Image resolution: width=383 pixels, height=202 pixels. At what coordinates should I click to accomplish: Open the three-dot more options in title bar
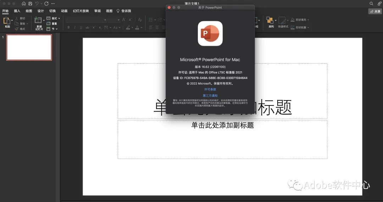coord(53,4)
